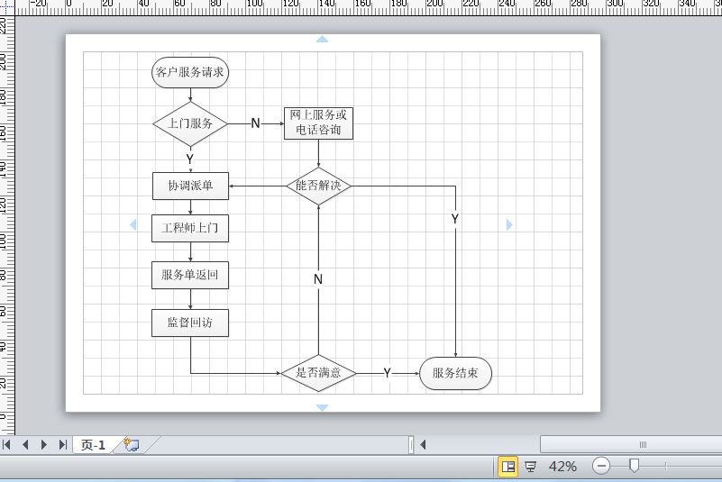Click the zoom out minus button
This screenshot has width=722, height=482.
point(601,466)
